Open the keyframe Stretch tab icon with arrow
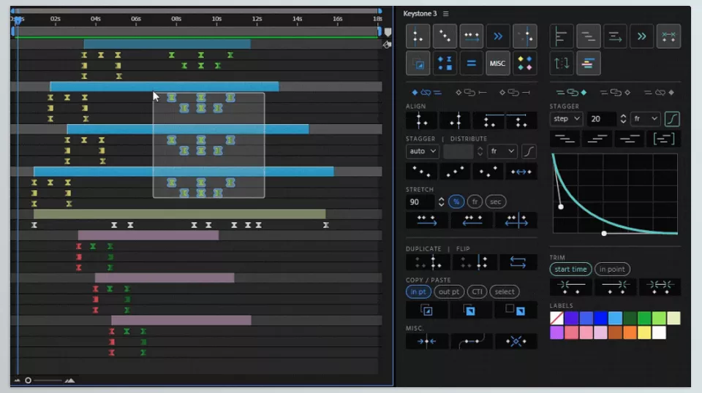The width and height of the screenshot is (702, 393). click(472, 37)
